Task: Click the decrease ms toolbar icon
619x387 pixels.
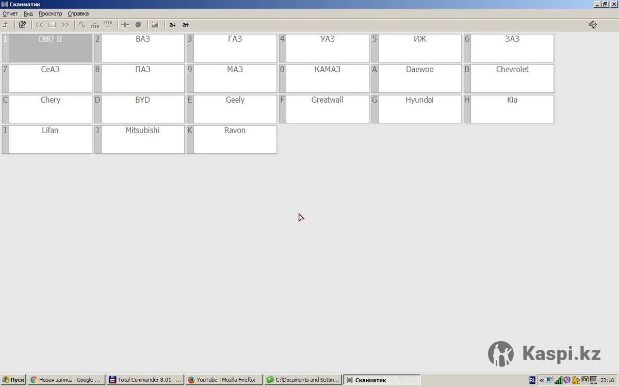Action: 95,25
